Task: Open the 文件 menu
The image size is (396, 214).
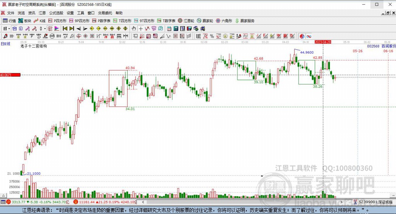Action: [10, 13]
